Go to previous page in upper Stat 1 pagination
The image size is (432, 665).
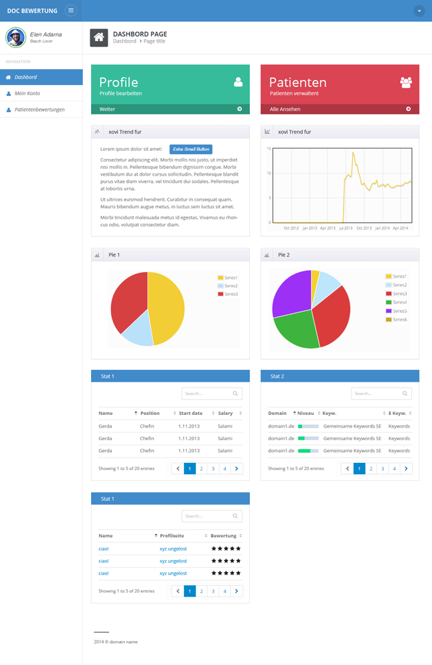point(178,469)
